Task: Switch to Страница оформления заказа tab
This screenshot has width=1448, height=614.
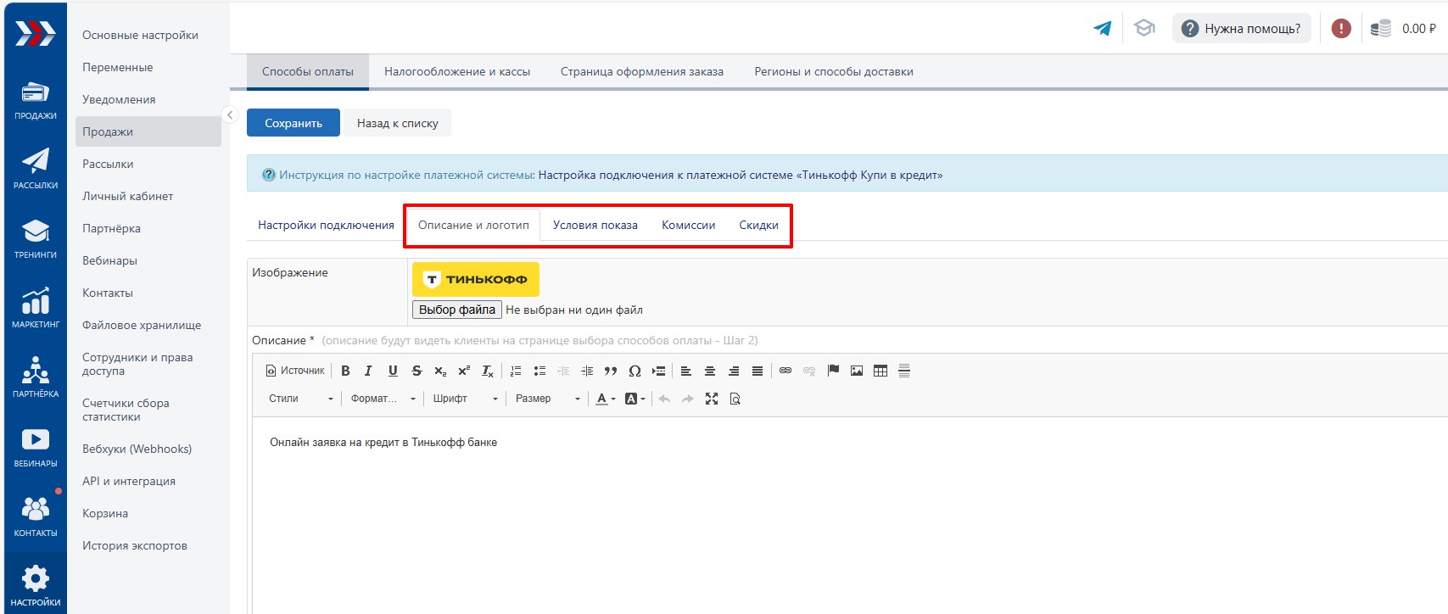Action: (642, 71)
